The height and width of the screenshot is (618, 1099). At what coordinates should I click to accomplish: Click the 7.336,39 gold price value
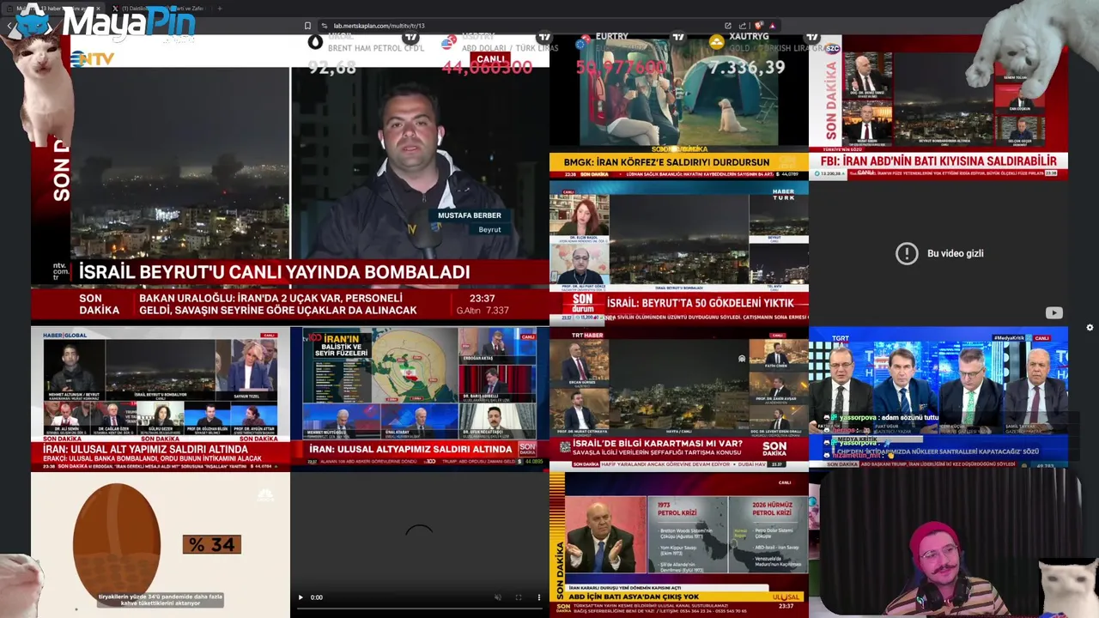pyautogui.click(x=747, y=67)
